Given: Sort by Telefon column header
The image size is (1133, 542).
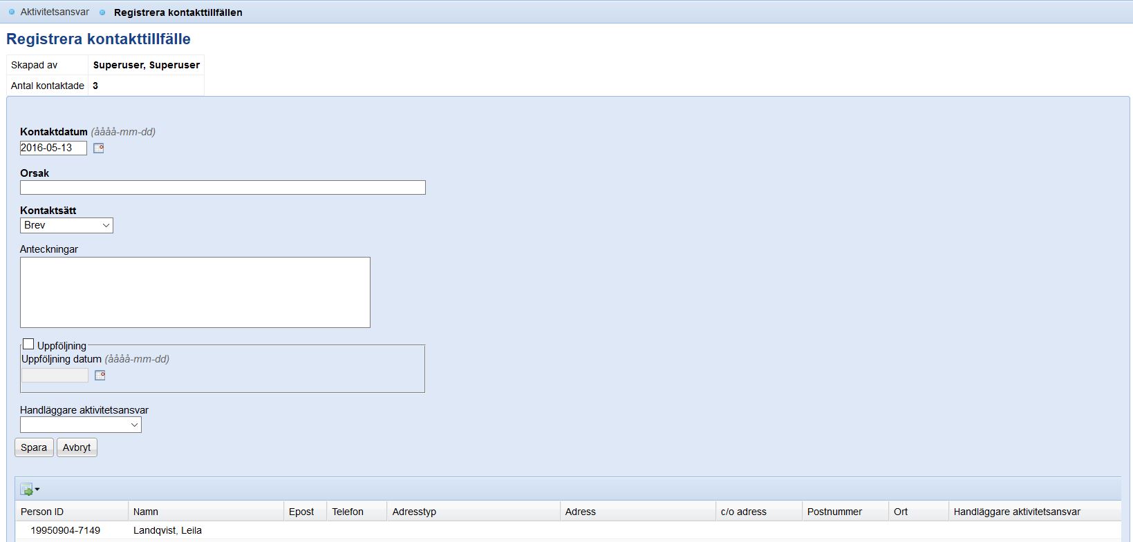Looking at the screenshot, I should coord(357,512).
